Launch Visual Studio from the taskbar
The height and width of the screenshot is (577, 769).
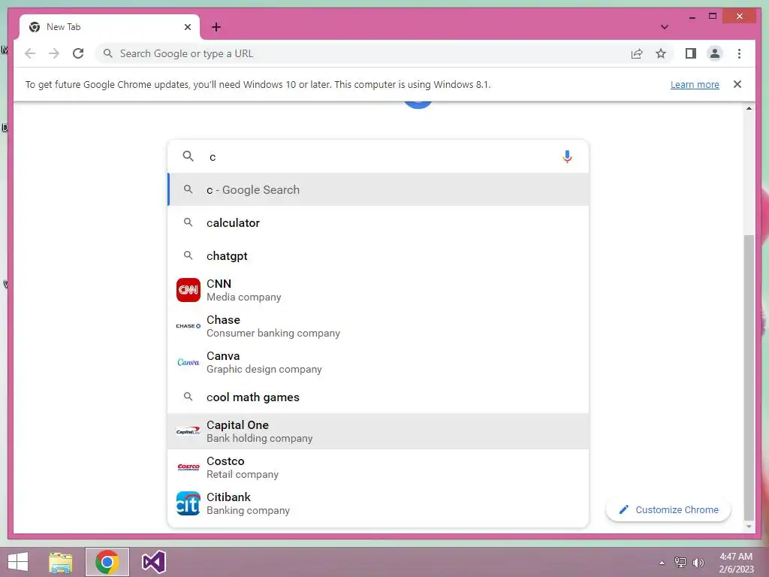tap(153, 562)
